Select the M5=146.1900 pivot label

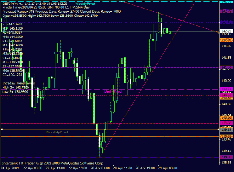tap(13, 28)
